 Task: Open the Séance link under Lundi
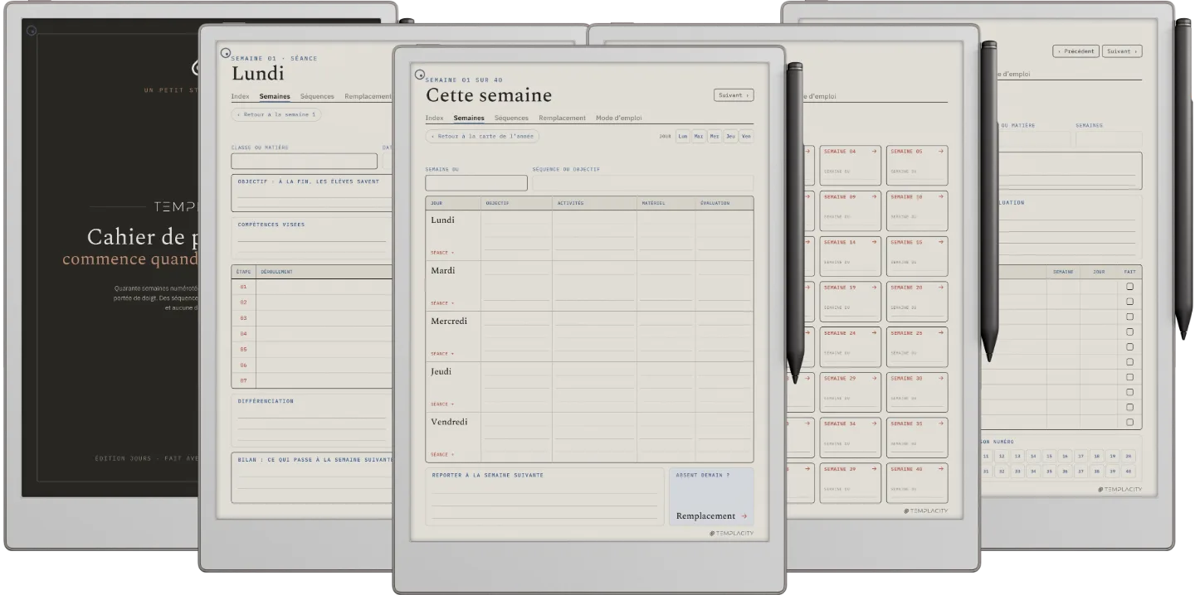442,253
